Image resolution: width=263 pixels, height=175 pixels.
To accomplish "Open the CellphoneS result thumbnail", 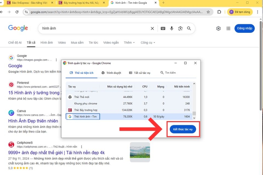I will [140, 152].
